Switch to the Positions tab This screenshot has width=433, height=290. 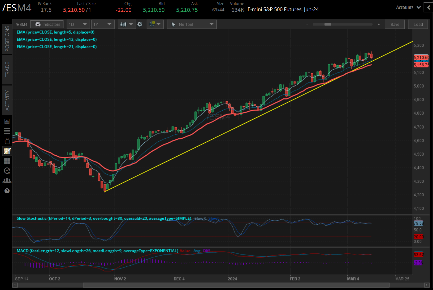[x=7, y=39]
